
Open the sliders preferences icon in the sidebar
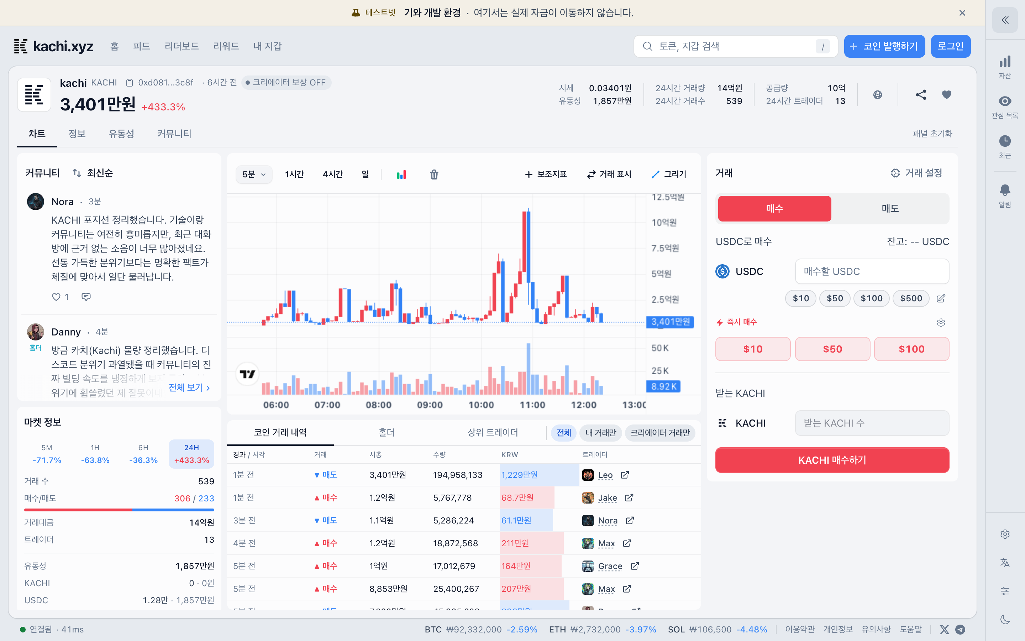(1005, 591)
